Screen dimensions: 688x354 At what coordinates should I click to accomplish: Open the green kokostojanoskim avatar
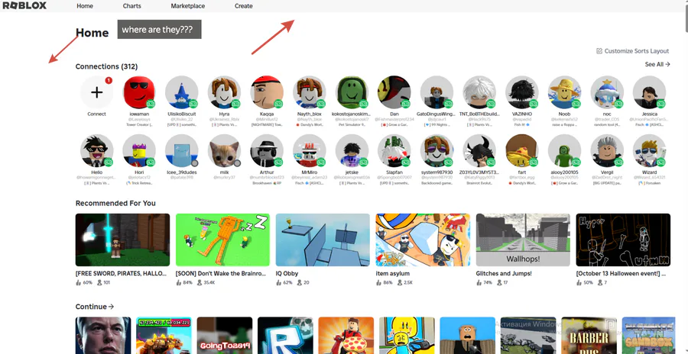point(352,92)
